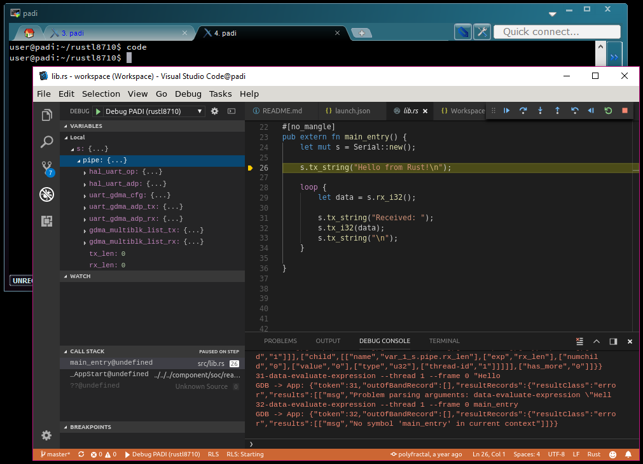Viewport: 643px width, 464px height.
Task: Step out of the current function
Action: click(x=557, y=110)
